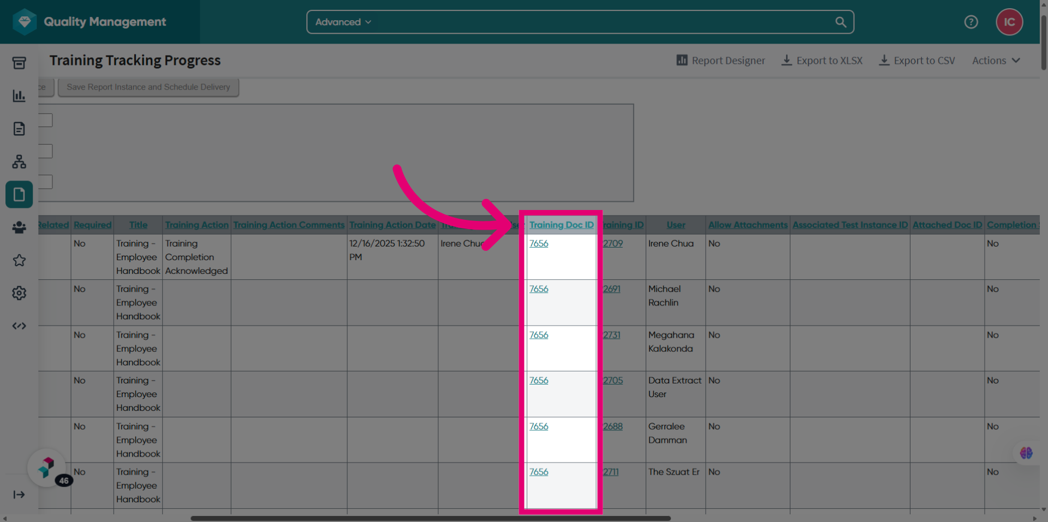Expand the sidebar with arrow icon
The image size is (1048, 522).
pyautogui.click(x=19, y=495)
